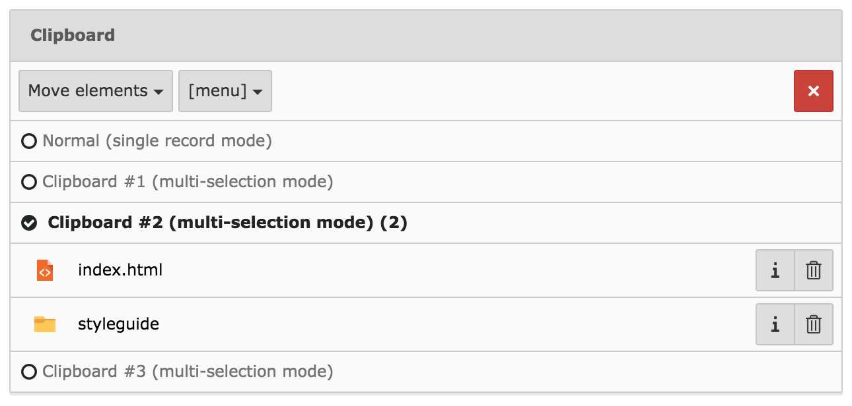The image size is (852, 406).
Task: Click the Clipboard #2 (multi-selection mode) label
Action: (227, 223)
